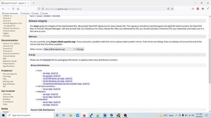Click the green extension icon in toolbar
This screenshot has width=211, height=118.
[203, 9]
